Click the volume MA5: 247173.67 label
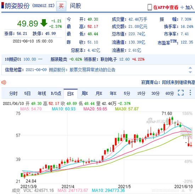This screenshot has width=195, height=194. [73, 190]
